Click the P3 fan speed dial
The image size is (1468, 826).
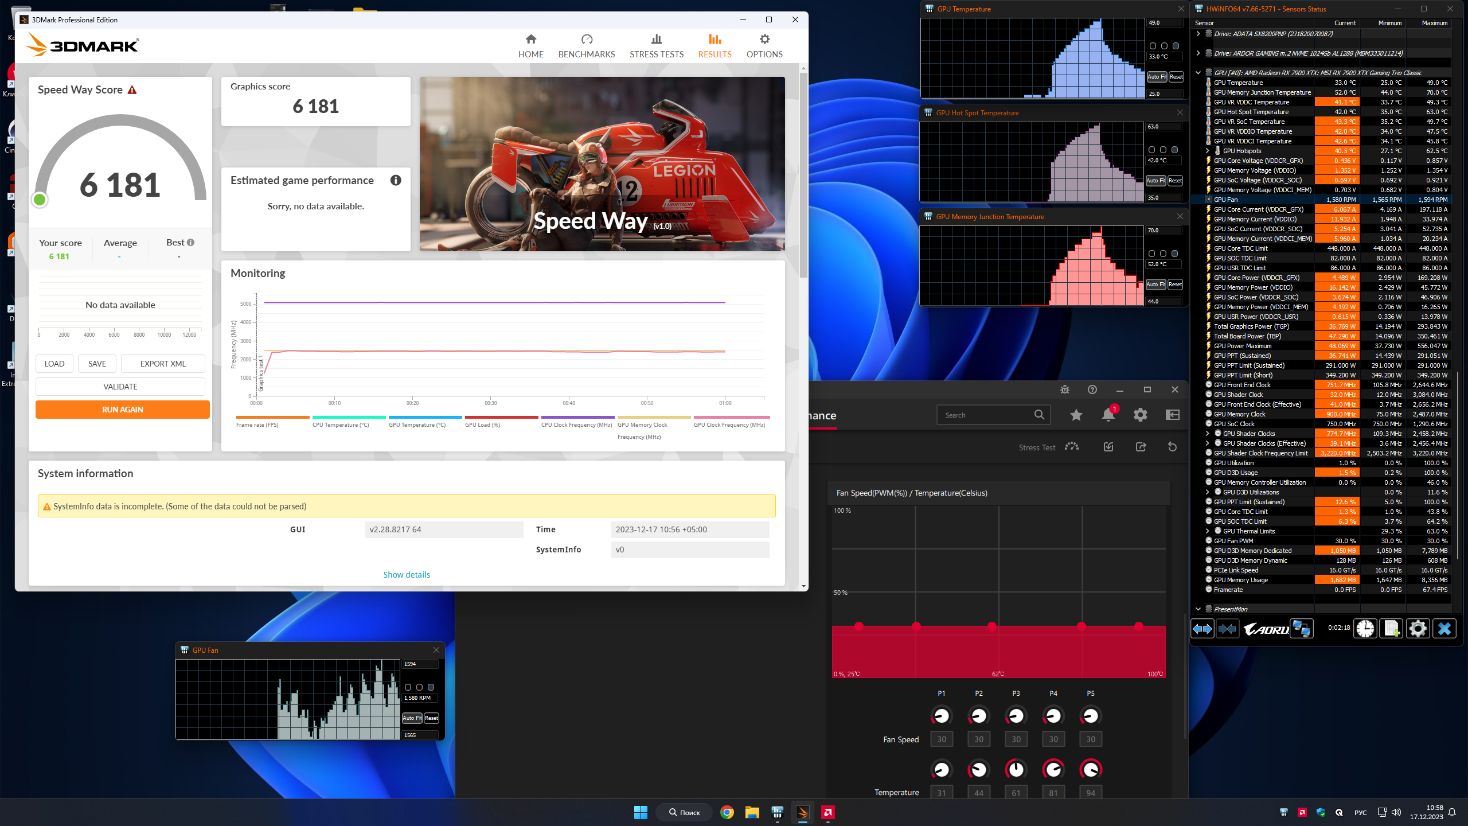click(x=1016, y=716)
